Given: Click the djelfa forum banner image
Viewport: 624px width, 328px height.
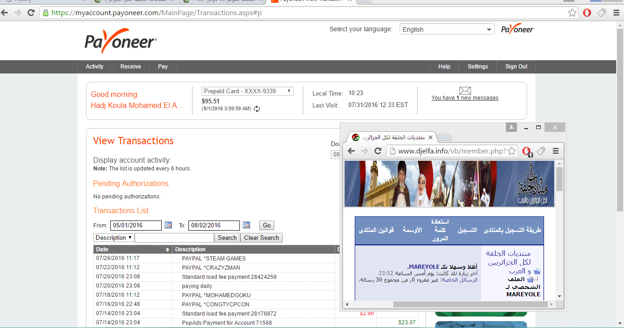Looking at the screenshot, I should [x=449, y=183].
